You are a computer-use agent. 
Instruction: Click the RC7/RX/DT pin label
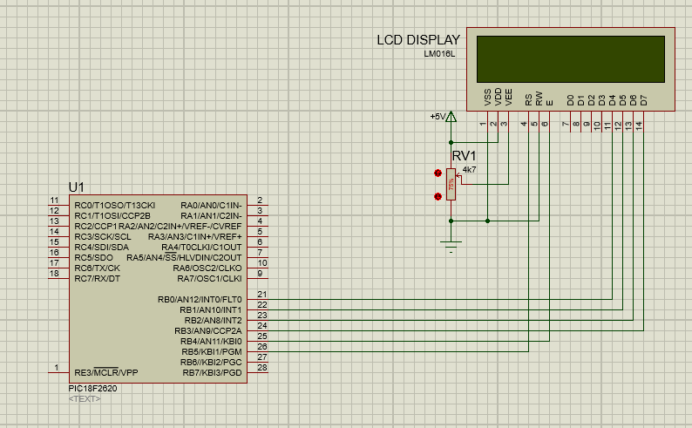(97, 278)
